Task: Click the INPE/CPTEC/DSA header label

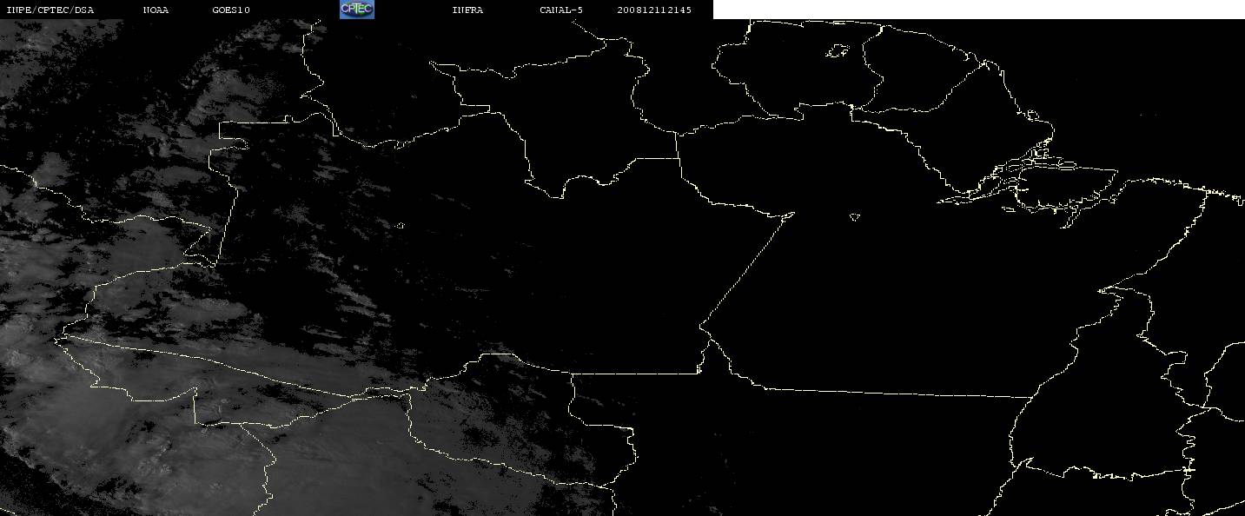Action: coord(50,10)
